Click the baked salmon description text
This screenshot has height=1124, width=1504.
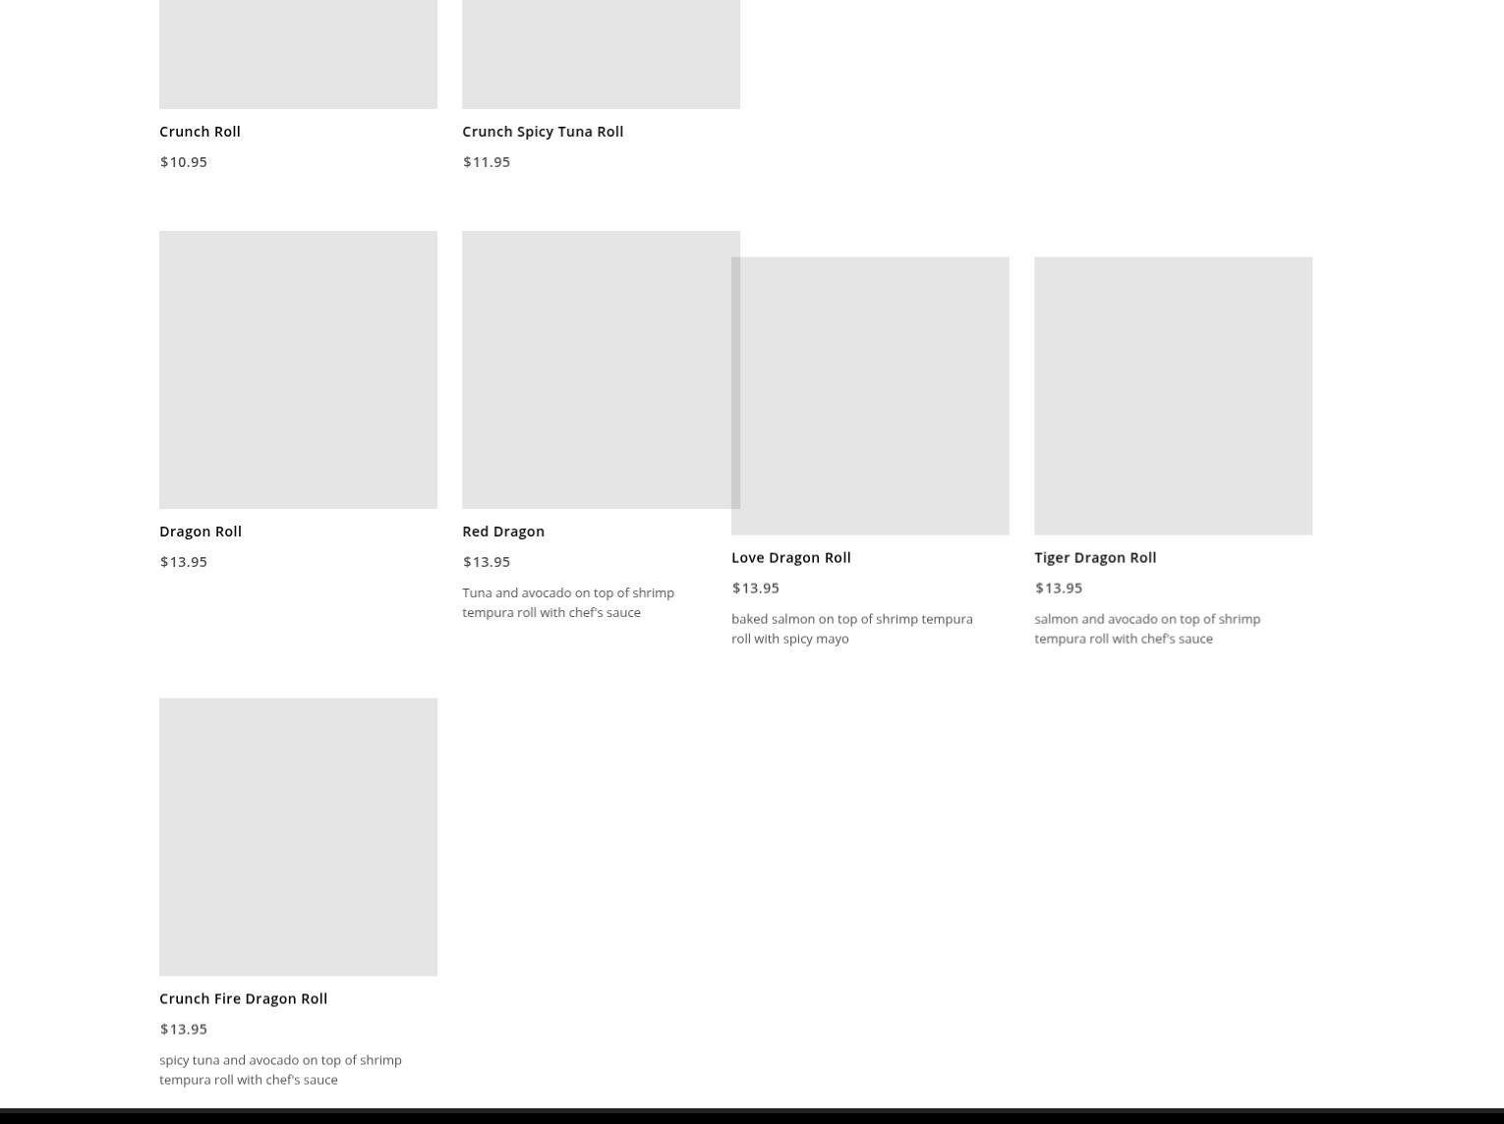click(x=851, y=629)
